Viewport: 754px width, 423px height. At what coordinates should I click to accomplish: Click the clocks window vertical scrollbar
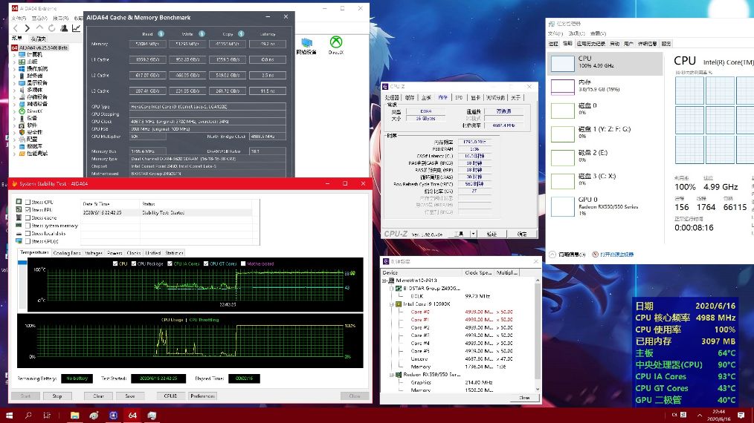pos(538,334)
